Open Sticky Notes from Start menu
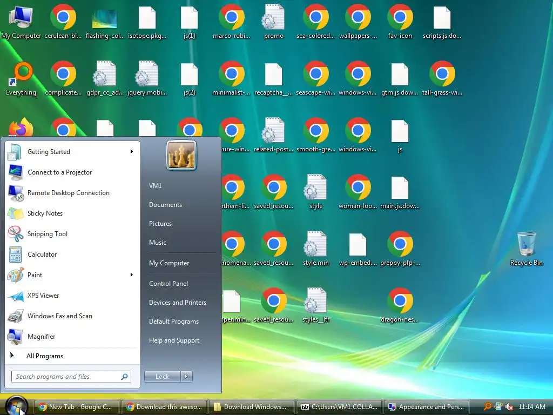The width and height of the screenshot is (553, 415). point(72,213)
